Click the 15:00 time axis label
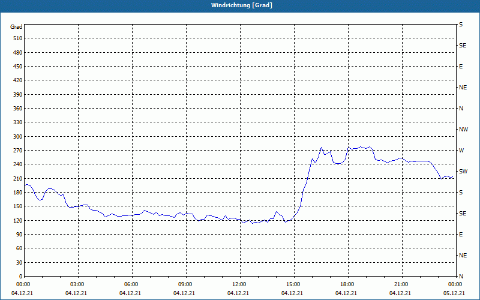The image size is (480, 300). click(294, 284)
